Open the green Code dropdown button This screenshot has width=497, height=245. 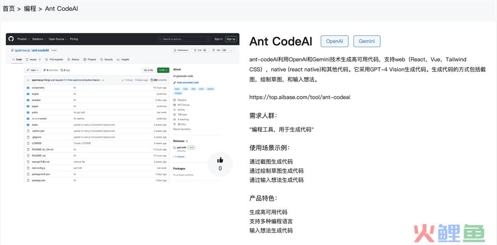click(x=163, y=70)
